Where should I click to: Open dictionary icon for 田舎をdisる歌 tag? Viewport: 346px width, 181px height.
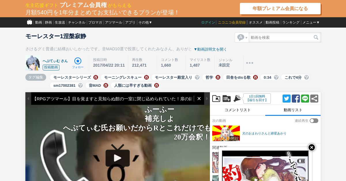click(255, 77)
